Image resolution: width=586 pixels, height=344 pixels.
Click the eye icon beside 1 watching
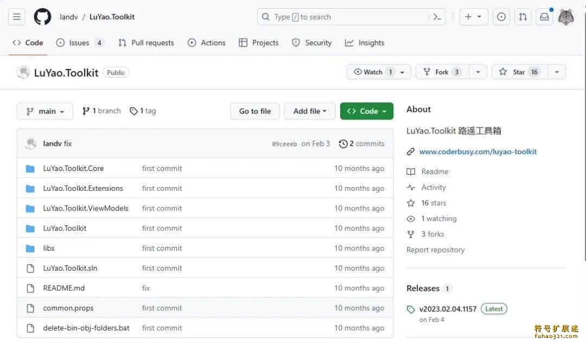[411, 219]
